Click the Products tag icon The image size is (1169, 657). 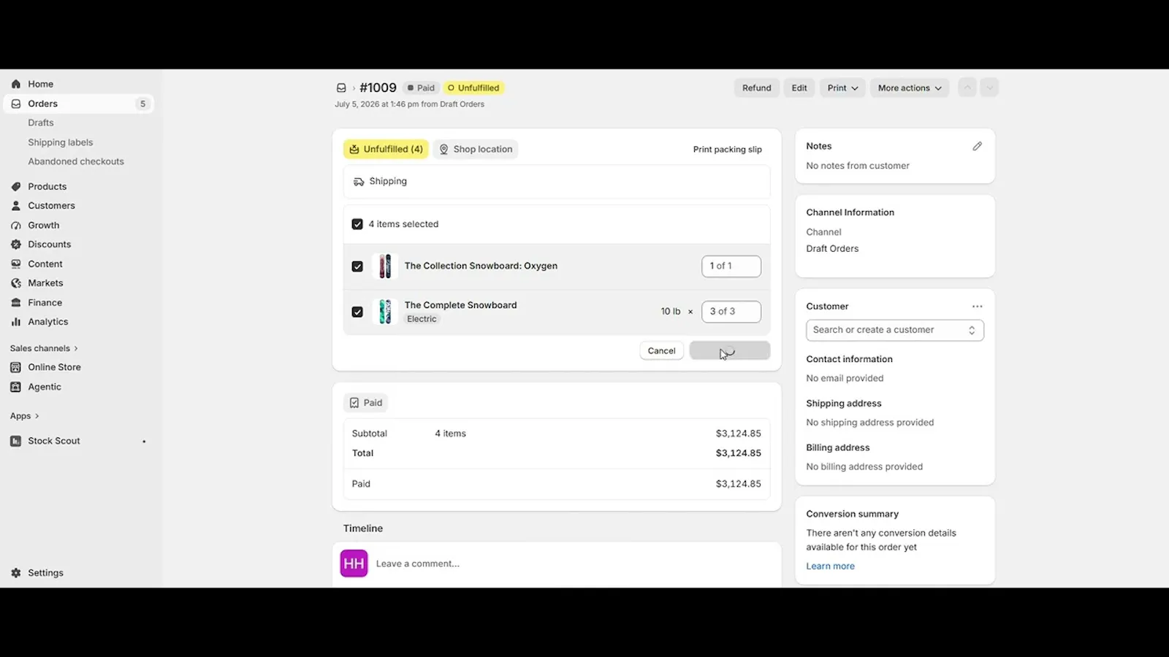pos(16,187)
